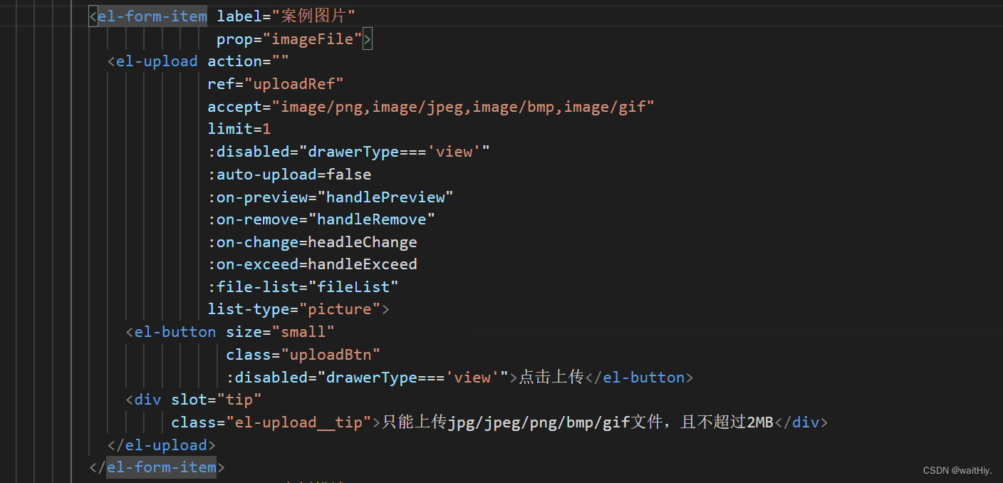Place cursor on action="" attribute
Image resolution: width=1003 pixels, height=483 pixels.
tap(248, 61)
